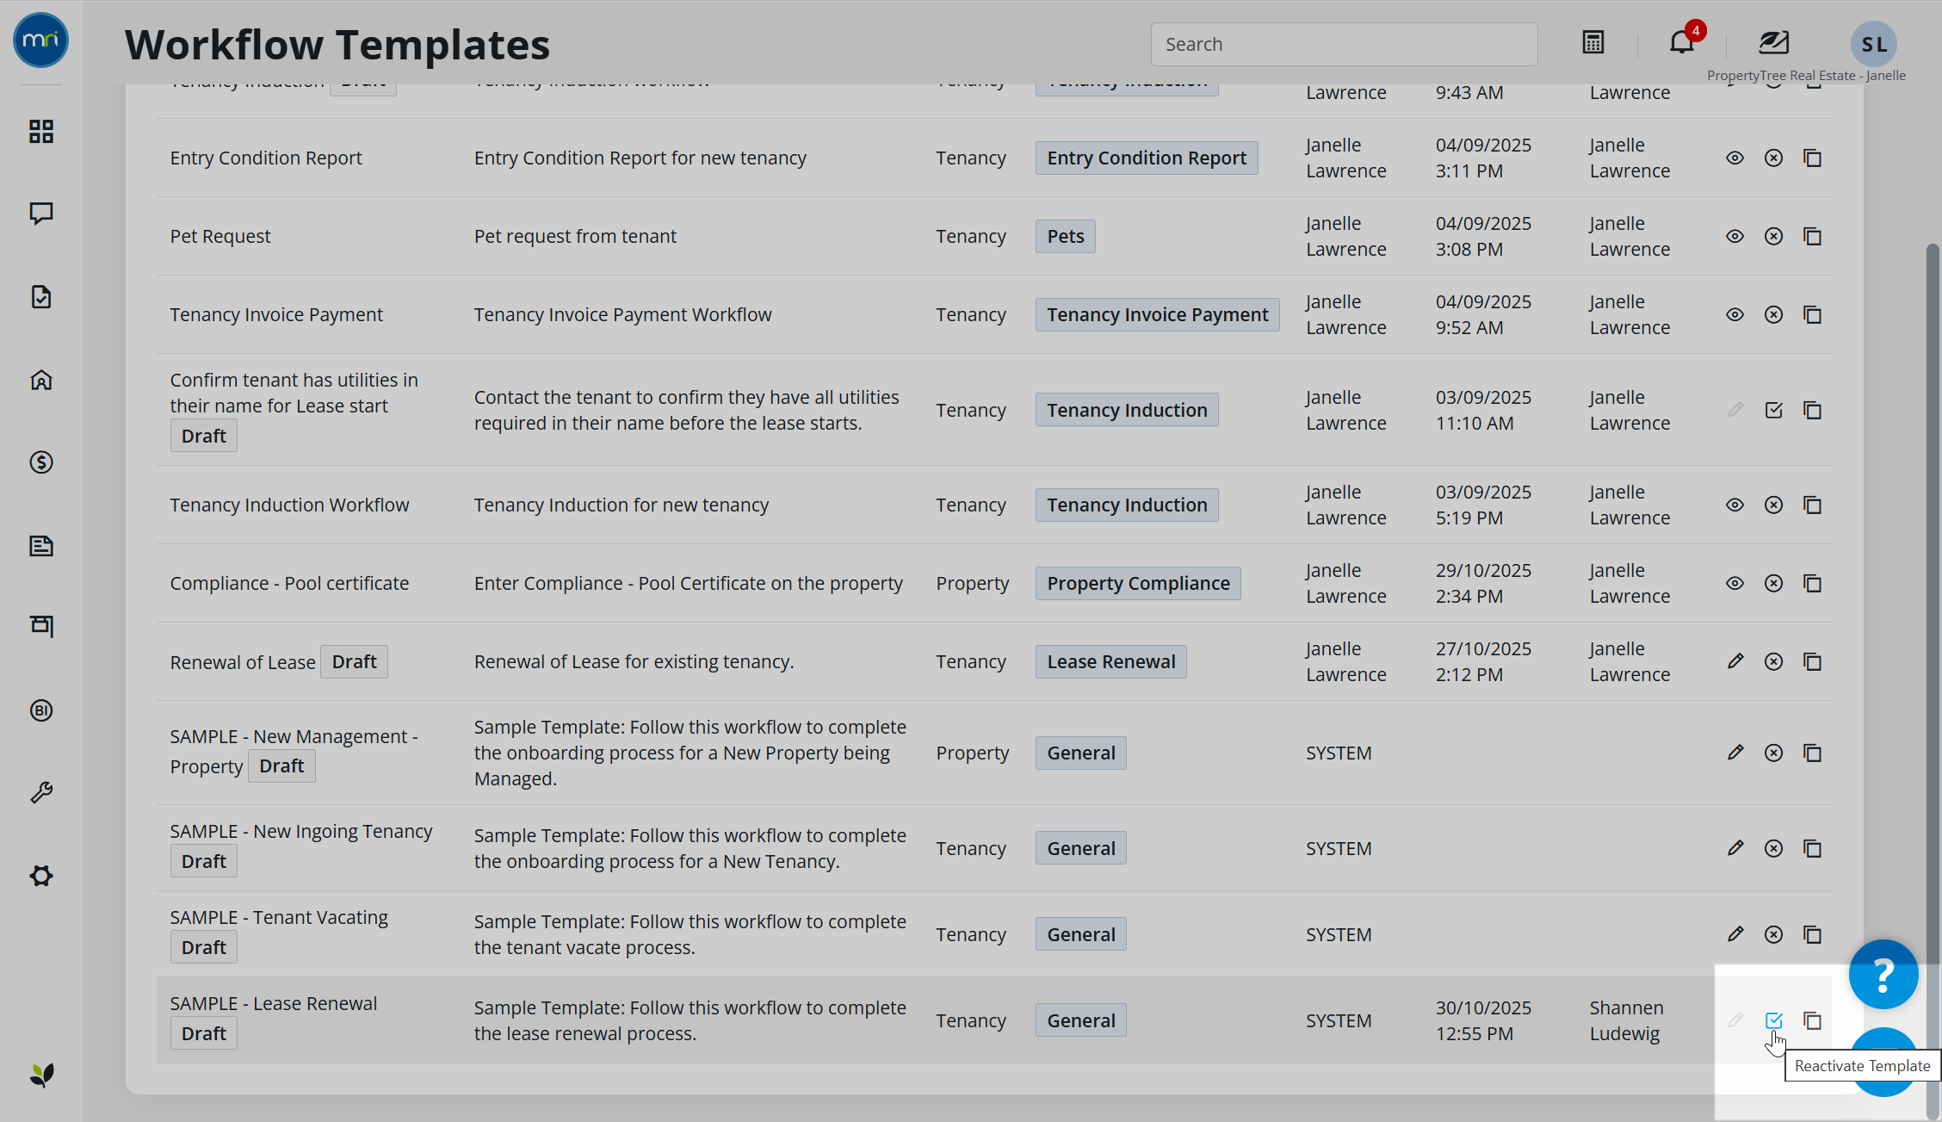Open the dollar accounting icon in sidebar
Screen dimensions: 1942x1122
coord(41,462)
